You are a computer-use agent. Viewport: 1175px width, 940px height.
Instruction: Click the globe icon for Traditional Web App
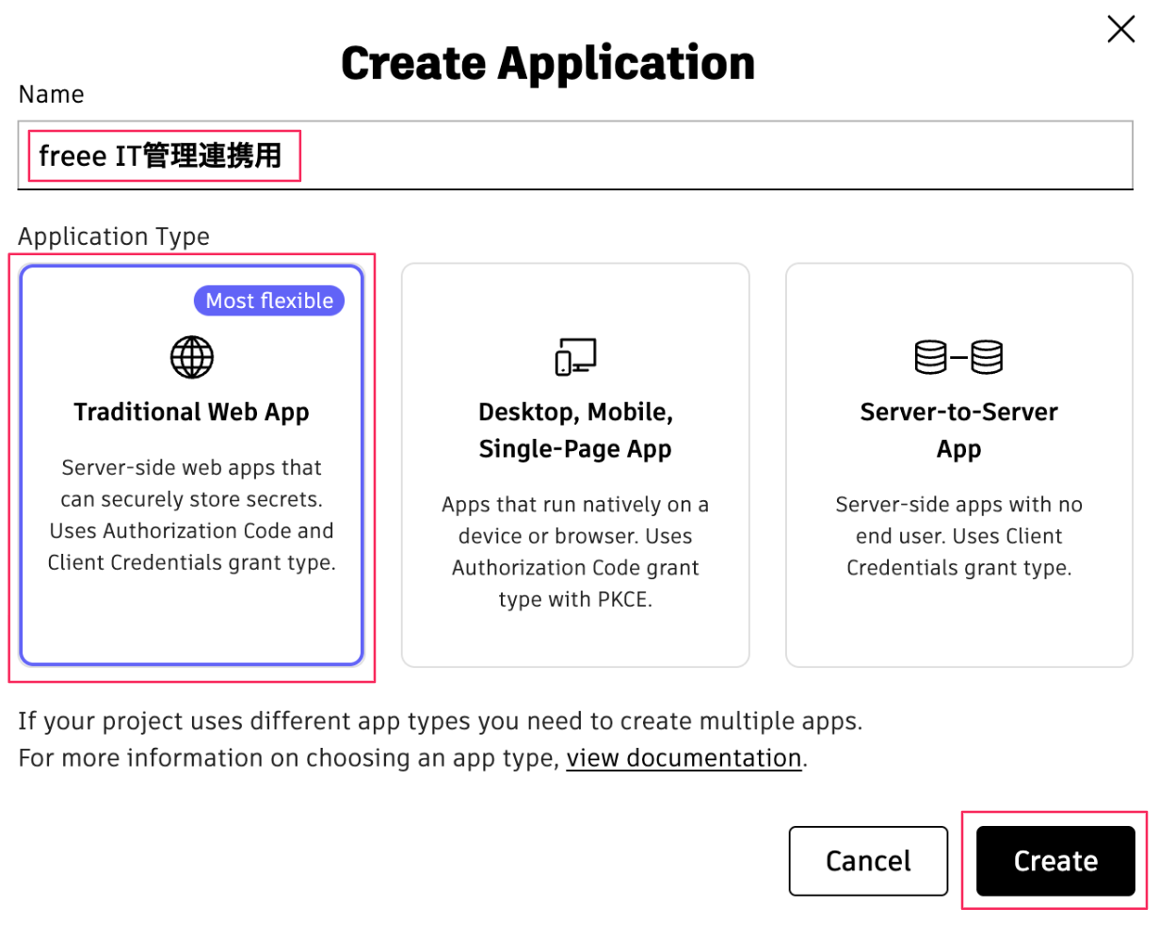(x=192, y=357)
